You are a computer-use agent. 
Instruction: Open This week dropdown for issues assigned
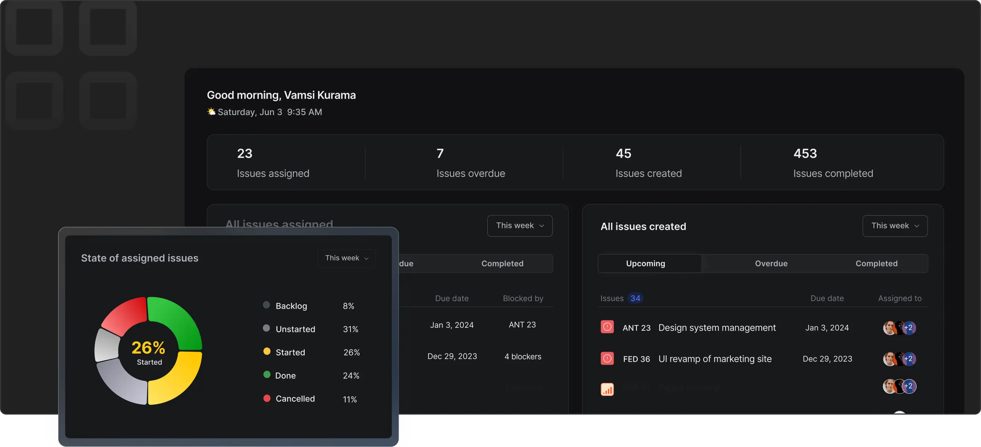[519, 226]
